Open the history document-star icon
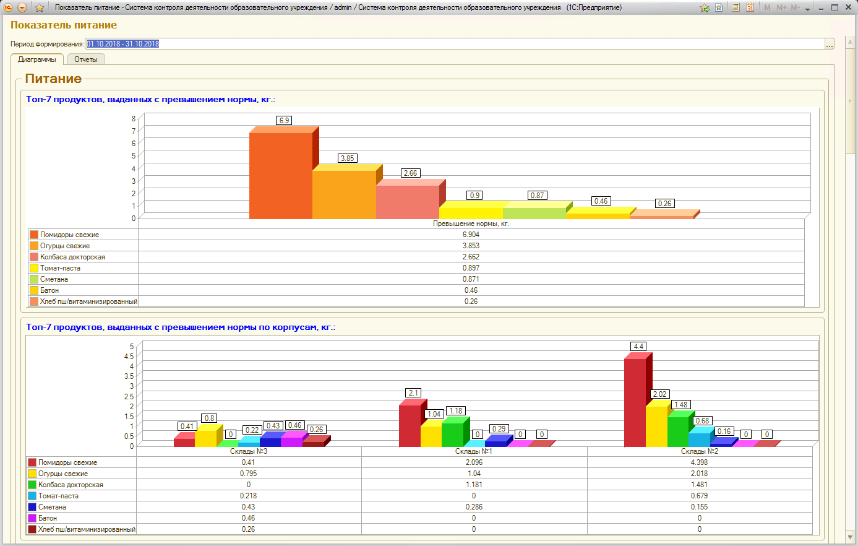This screenshot has width=858, height=546. click(x=719, y=7)
